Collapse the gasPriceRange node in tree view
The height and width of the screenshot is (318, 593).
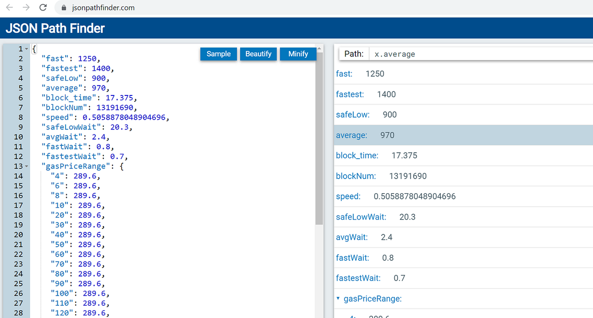tap(338, 299)
